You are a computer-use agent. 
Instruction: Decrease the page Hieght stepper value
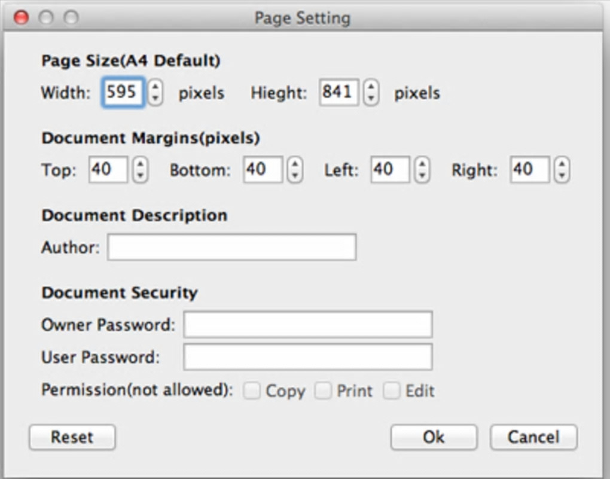(371, 99)
